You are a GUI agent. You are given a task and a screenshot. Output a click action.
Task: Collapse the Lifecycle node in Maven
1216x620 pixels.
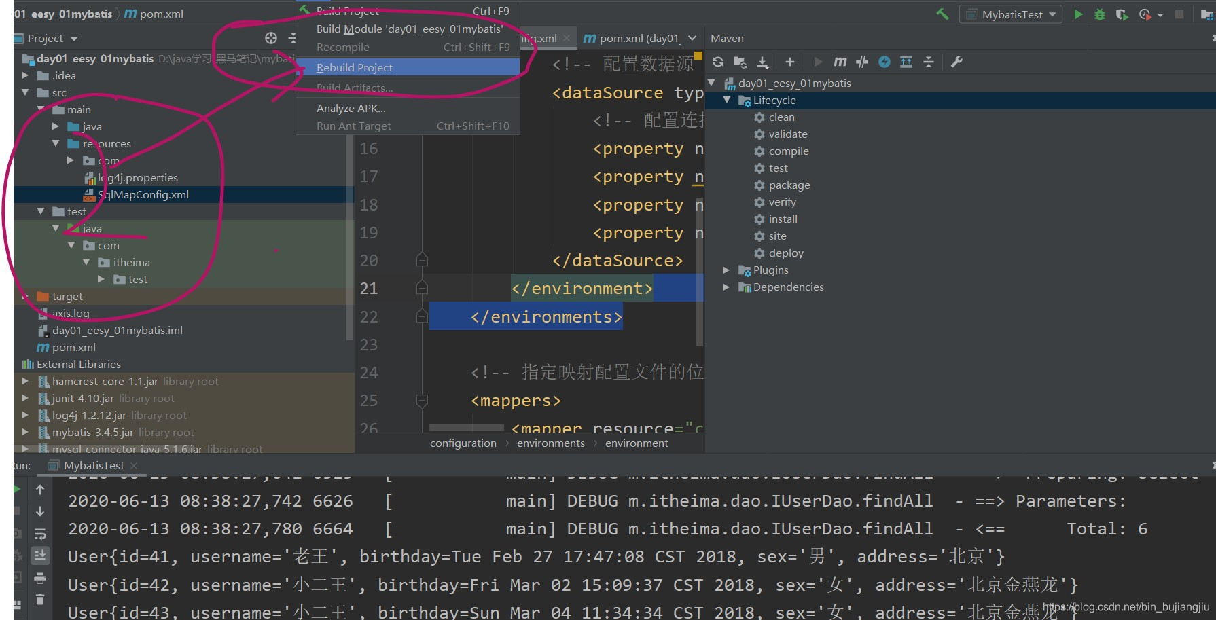(x=726, y=100)
